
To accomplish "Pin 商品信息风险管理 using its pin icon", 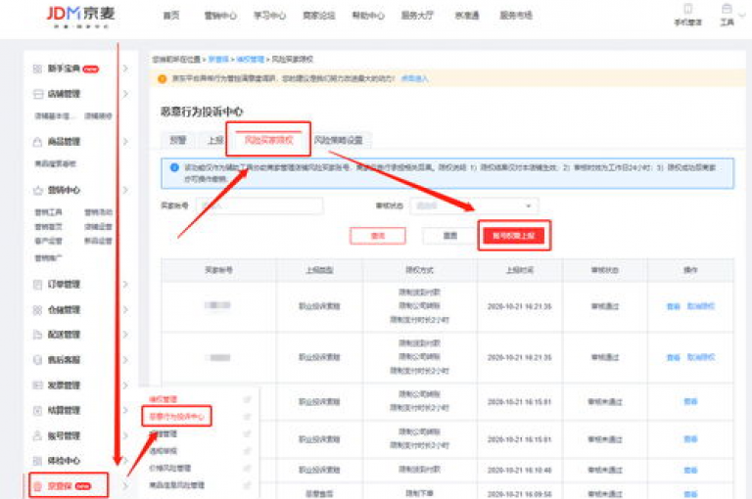I will click(247, 485).
